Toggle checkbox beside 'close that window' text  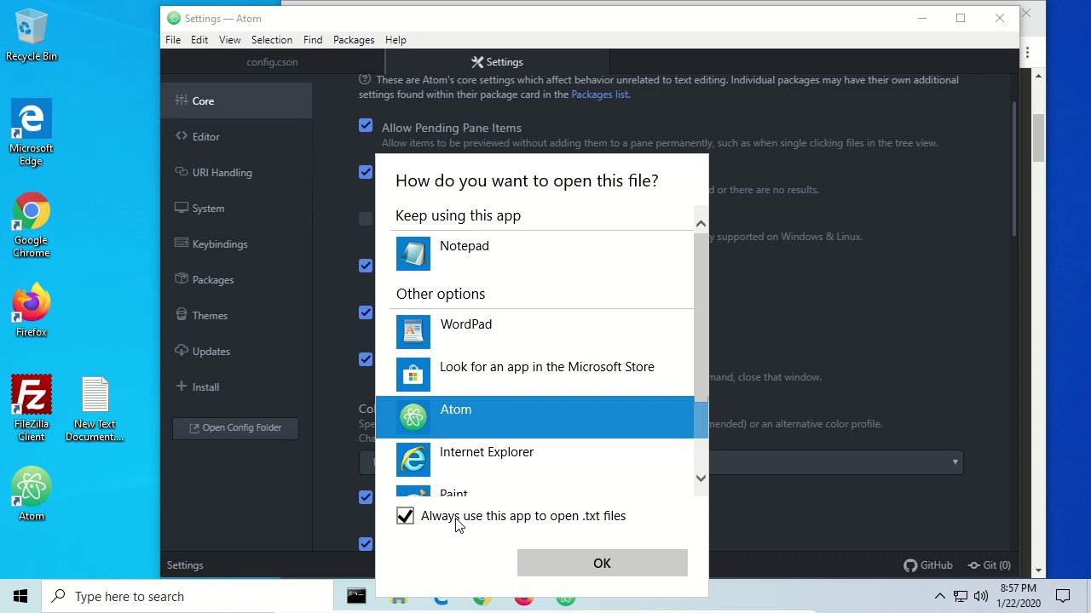pos(366,359)
